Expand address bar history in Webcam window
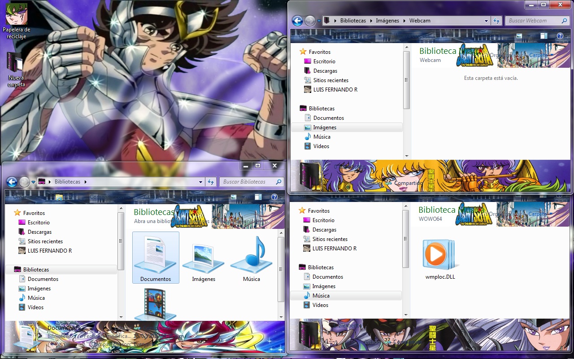 tap(486, 21)
